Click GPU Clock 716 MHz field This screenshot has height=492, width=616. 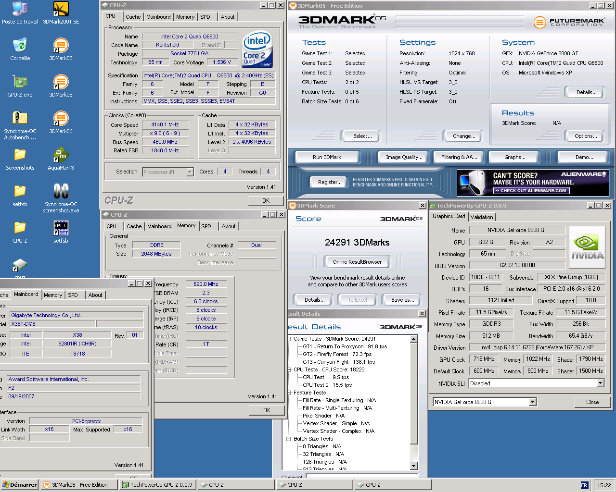(x=484, y=359)
